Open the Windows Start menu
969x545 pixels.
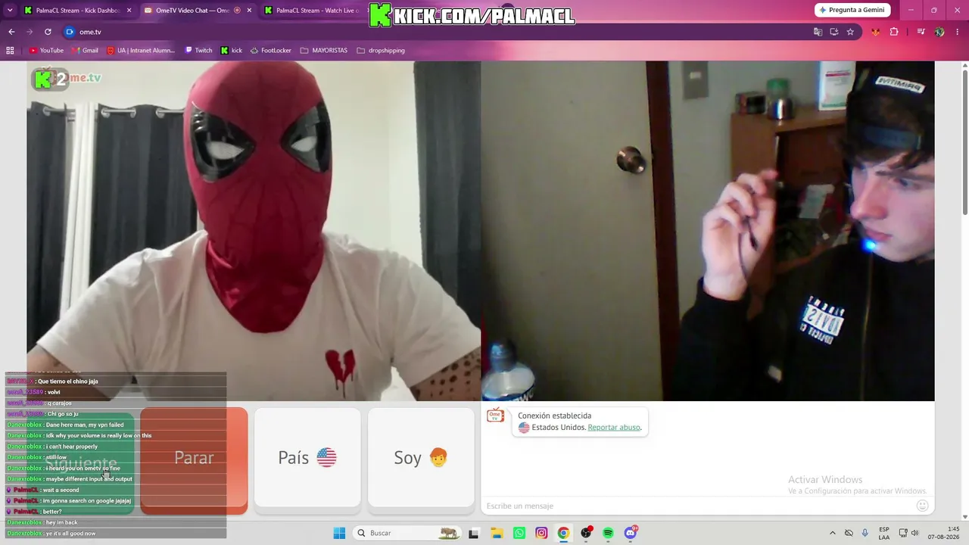point(339,533)
